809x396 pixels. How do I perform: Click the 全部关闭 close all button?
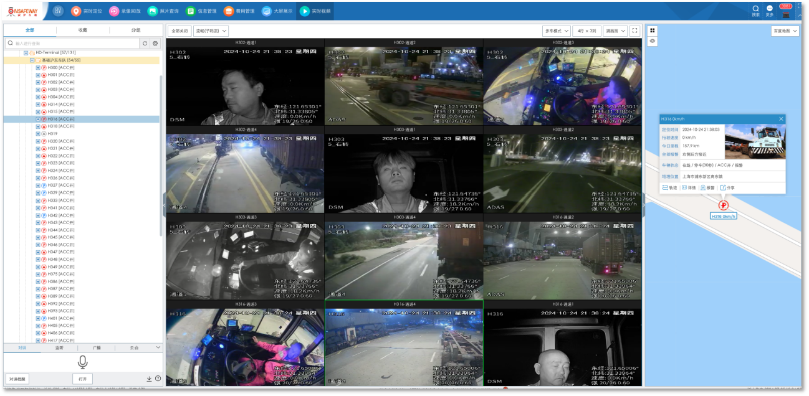click(x=180, y=31)
